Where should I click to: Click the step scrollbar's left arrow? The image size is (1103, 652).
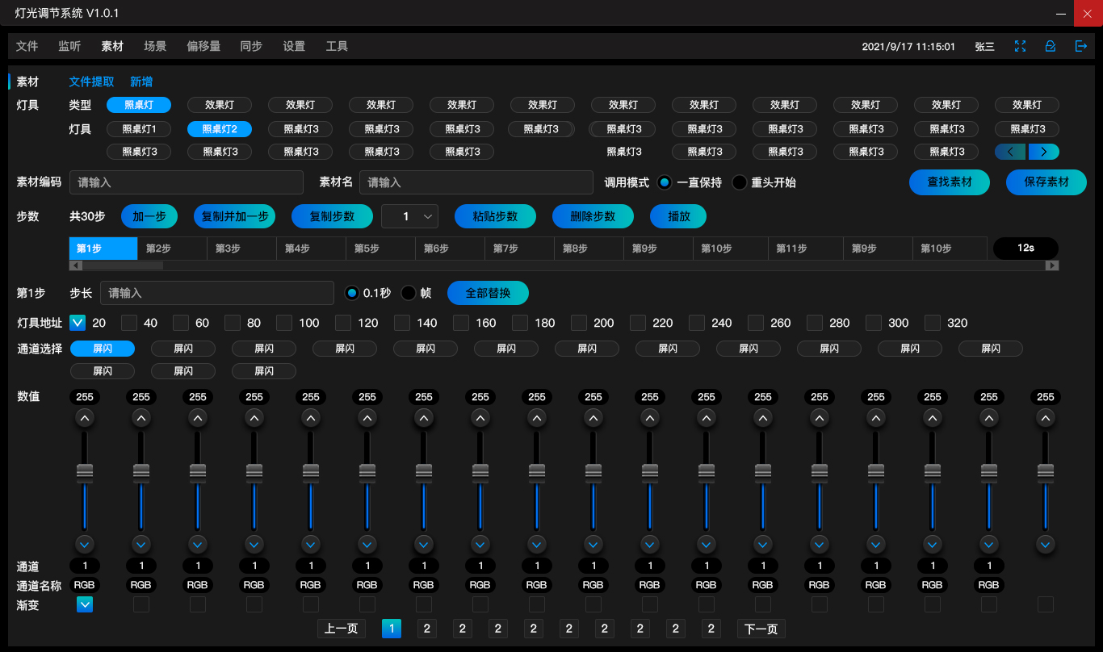[76, 265]
